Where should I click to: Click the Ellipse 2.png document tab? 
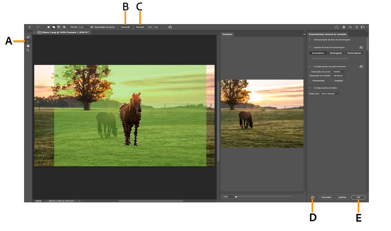point(61,32)
